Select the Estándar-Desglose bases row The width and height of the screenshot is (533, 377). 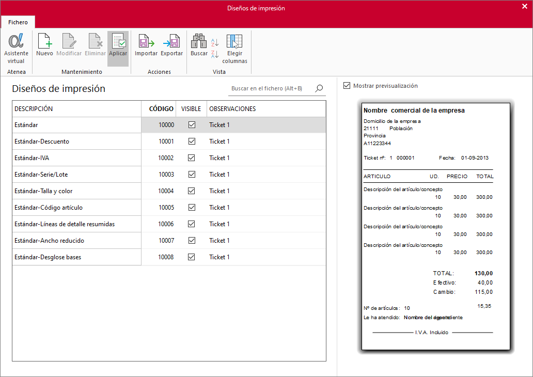[169, 257]
